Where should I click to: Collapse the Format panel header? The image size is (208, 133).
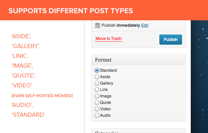[138, 60]
